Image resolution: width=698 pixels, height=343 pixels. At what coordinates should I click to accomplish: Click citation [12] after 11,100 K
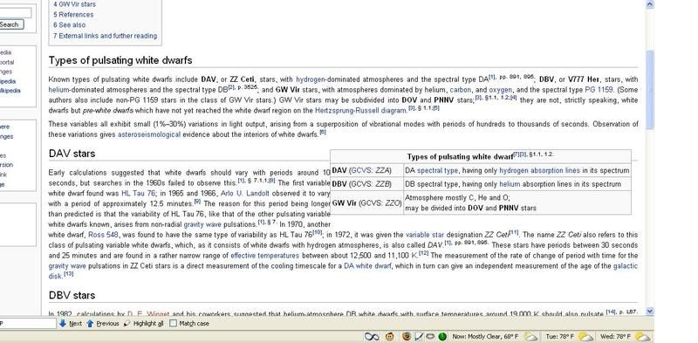[x=424, y=253]
